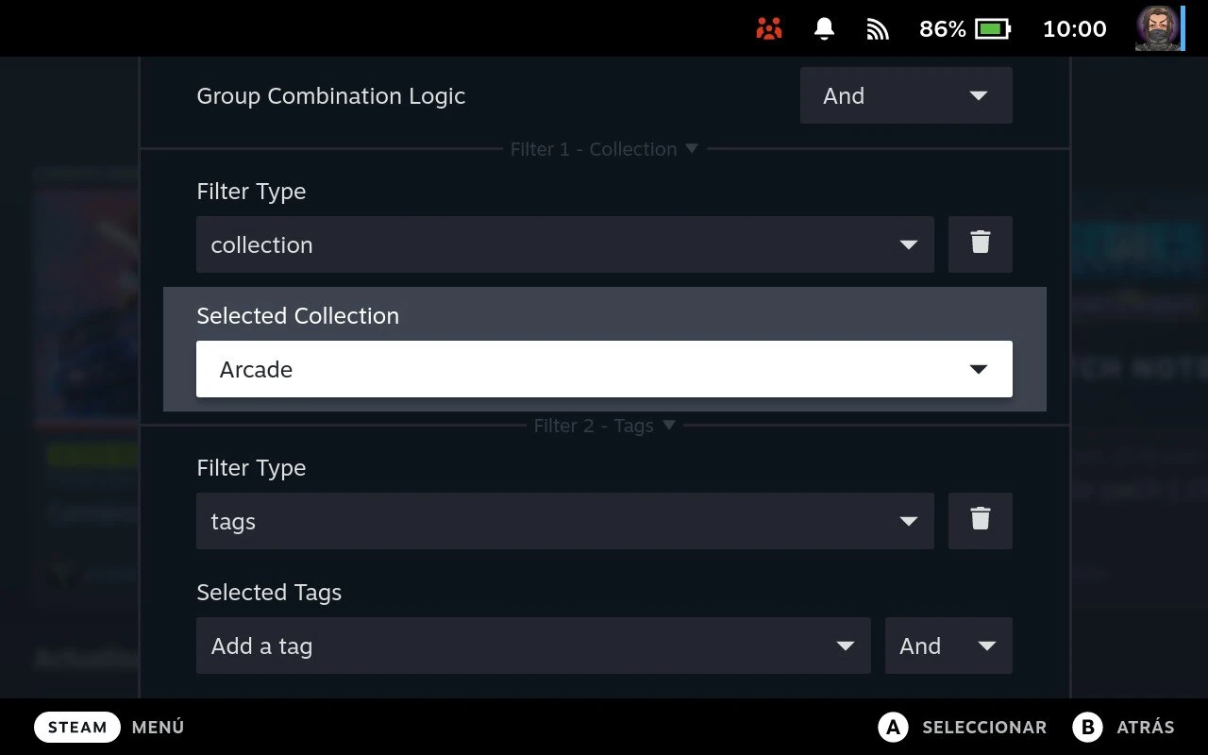Open Filter 2 Filter Type dropdown showing tags
Image resolution: width=1208 pixels, height=755 pixels.
click(563, 520)
